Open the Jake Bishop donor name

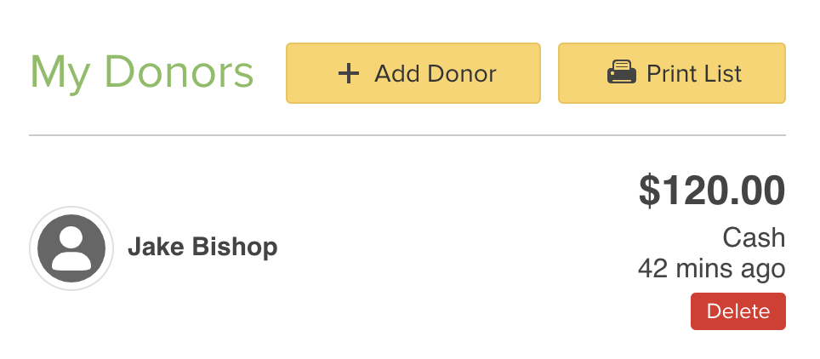coord(202,248)
